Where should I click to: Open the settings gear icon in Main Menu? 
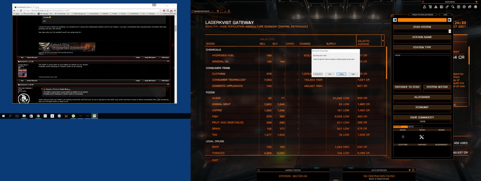tap(464, 7)
